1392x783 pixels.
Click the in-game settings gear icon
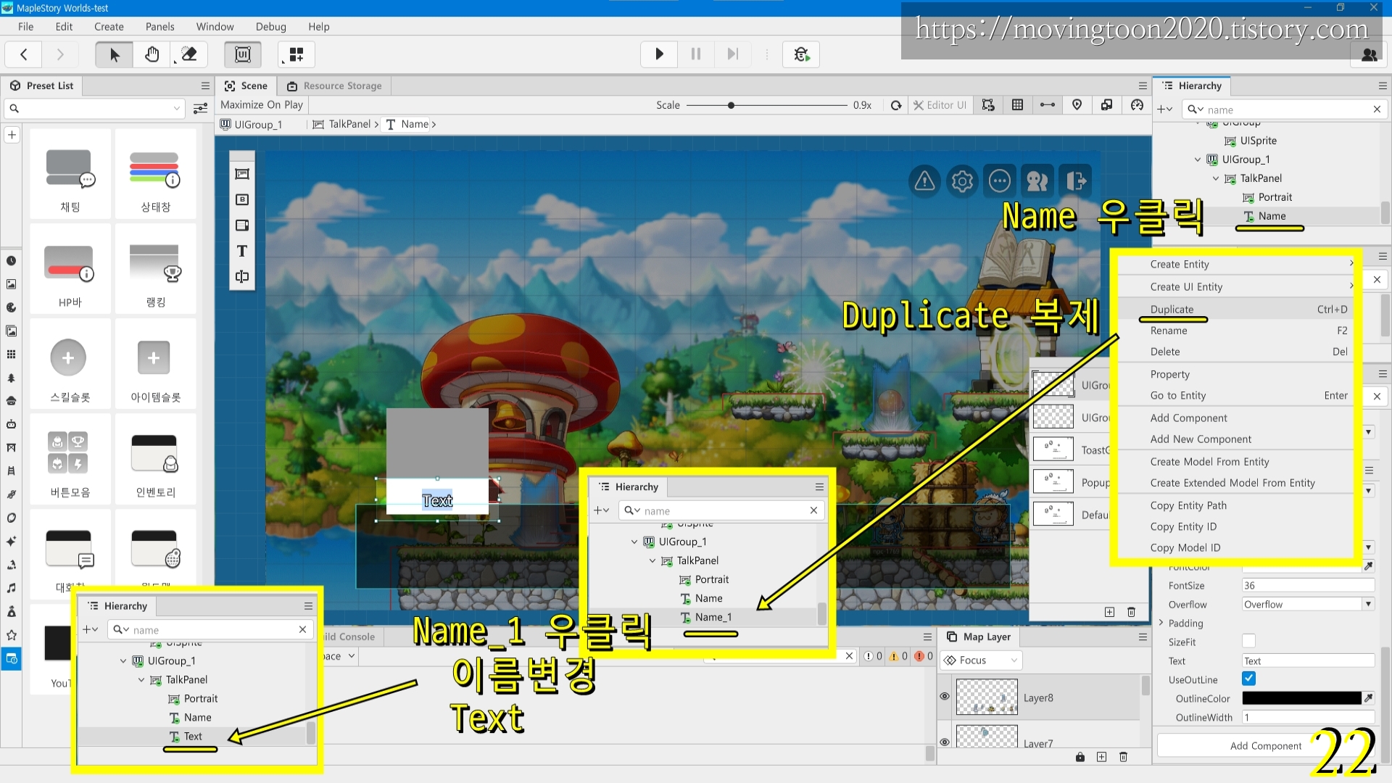(962, 181)
